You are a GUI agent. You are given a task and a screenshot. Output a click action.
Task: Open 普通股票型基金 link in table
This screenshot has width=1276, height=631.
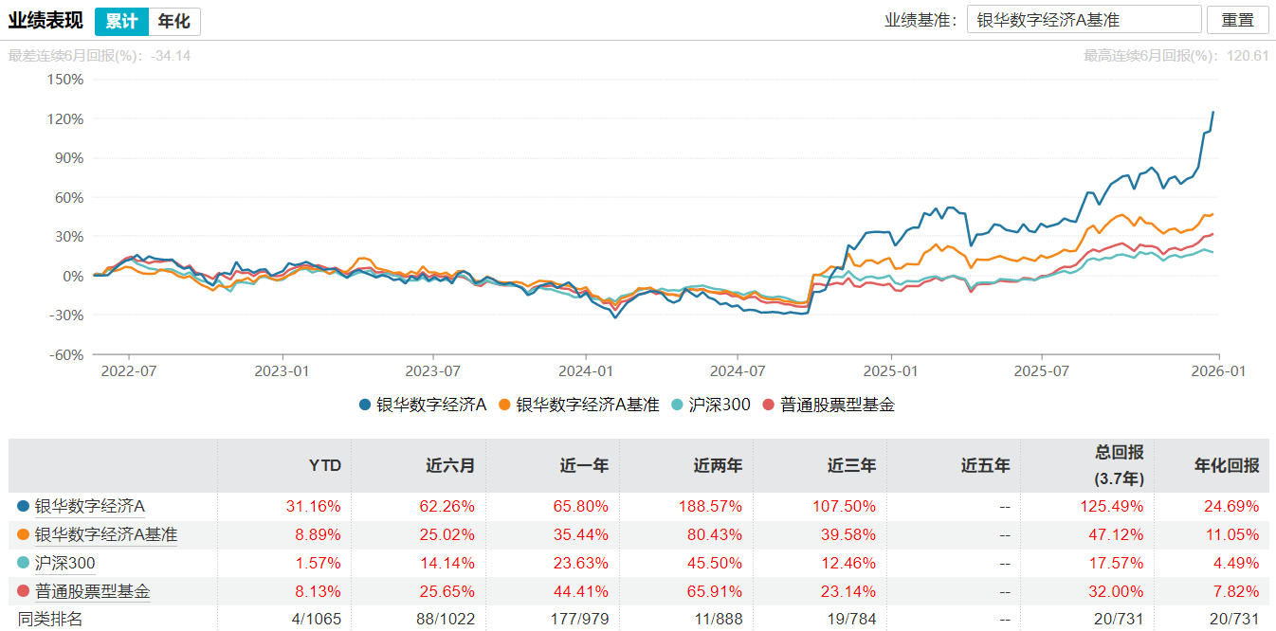pyautogui.click(x=93, y=592)
